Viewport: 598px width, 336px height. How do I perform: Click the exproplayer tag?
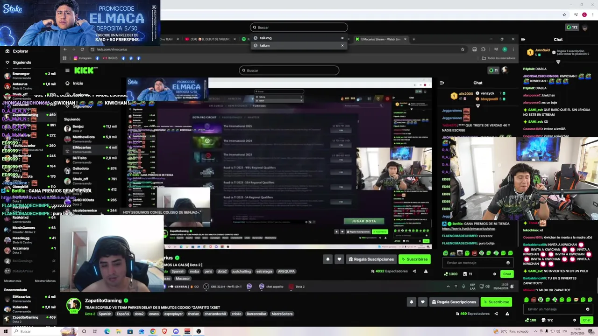173,314
